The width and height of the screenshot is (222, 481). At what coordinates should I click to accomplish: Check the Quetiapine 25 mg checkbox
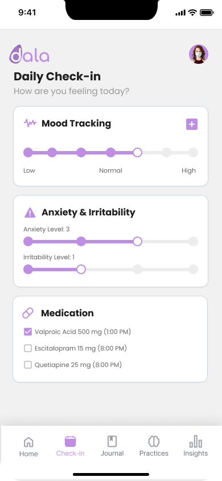click(x=28, y=365)
